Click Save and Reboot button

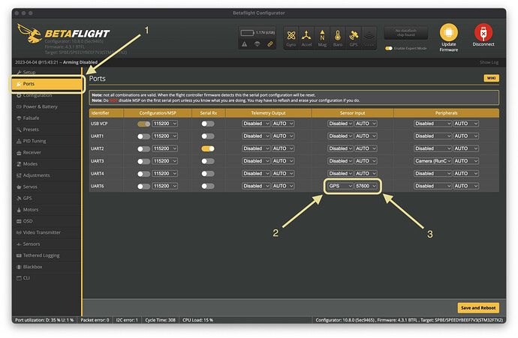478,308
